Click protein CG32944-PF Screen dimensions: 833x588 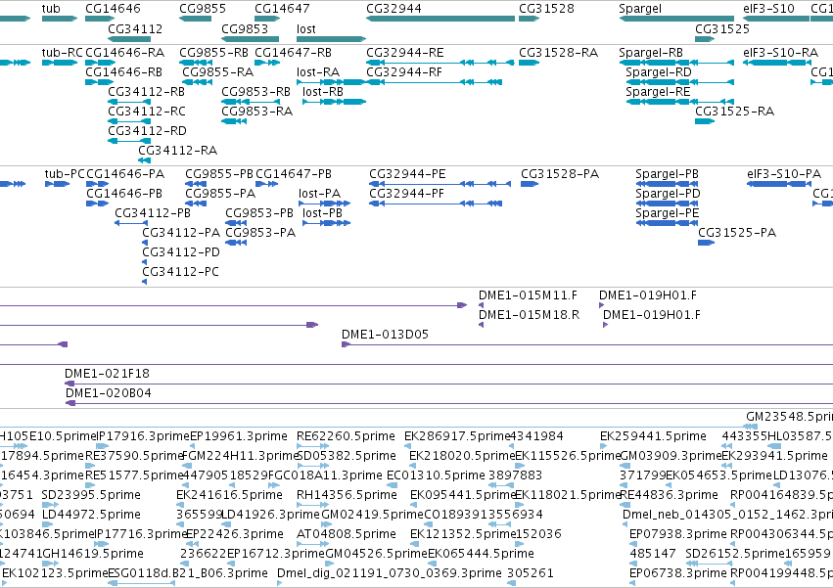tap(436, 204)
